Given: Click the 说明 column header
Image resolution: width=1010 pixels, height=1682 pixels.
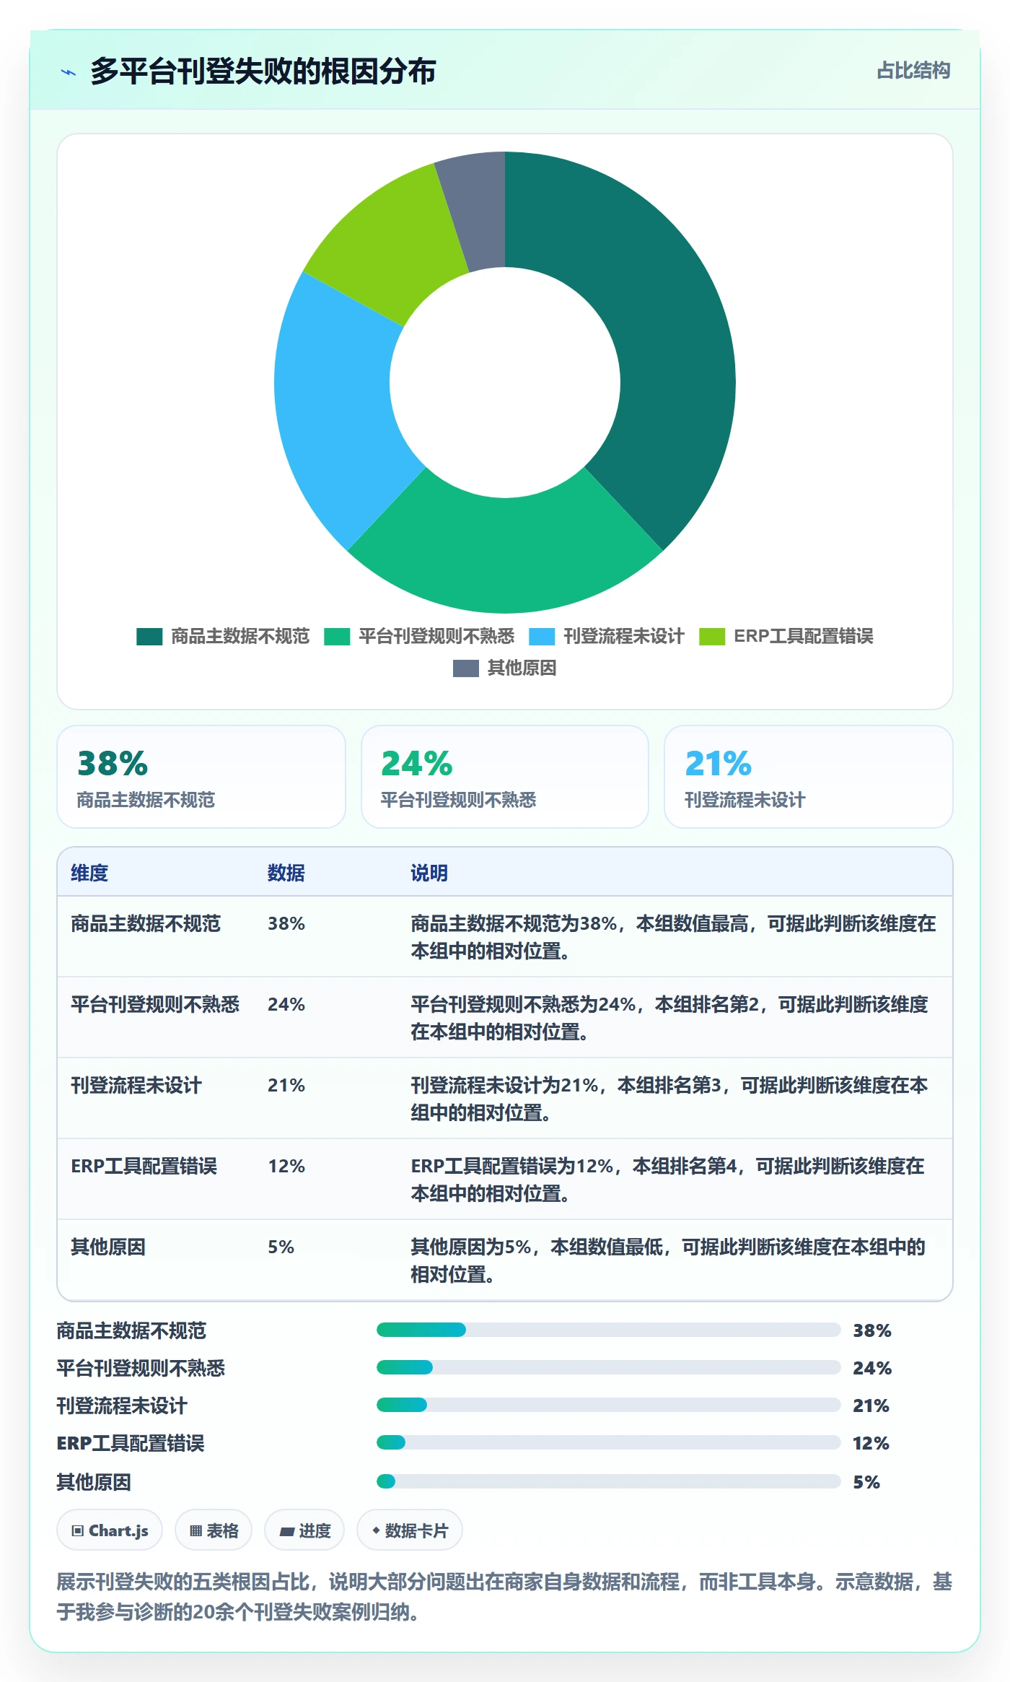Looking at the screenshot, I should pyautogui.click(x=429, y=873).
